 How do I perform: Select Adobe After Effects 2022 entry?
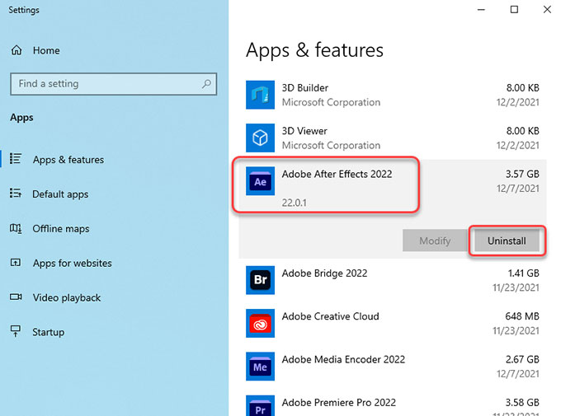point(337,174)
